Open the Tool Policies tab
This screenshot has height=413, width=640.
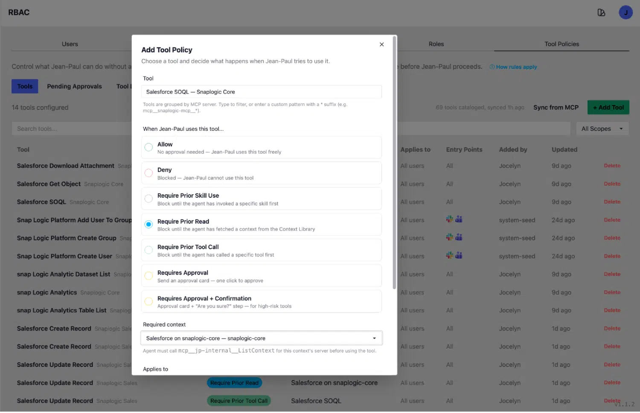click(561, 44)
